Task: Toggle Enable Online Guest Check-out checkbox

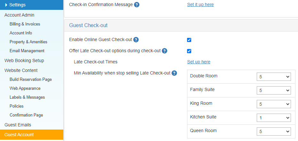Action: 189,40
